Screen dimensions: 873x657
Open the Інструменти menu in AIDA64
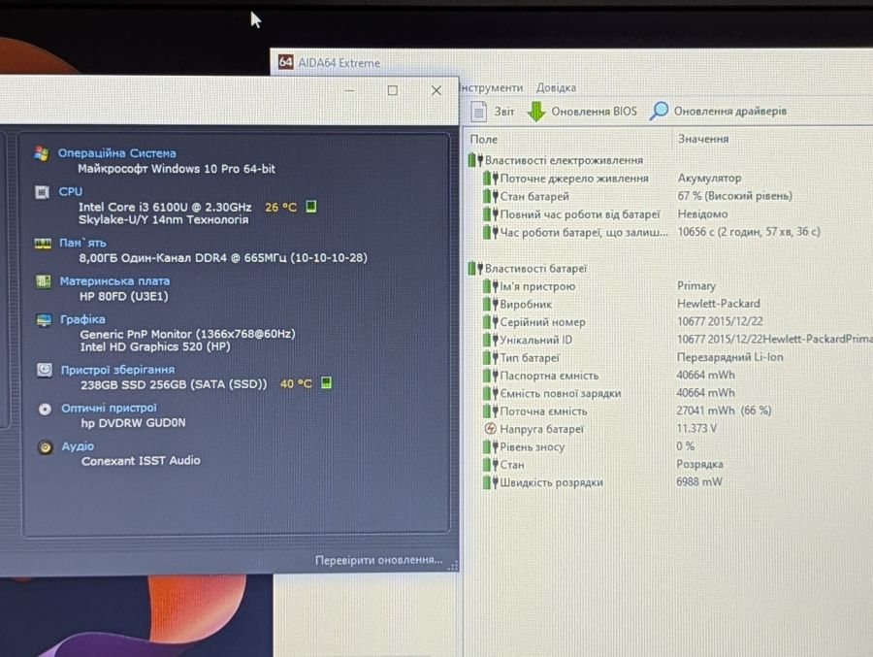[492, 88]
